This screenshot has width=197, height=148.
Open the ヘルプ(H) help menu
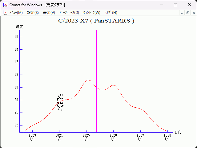coord(111,13)
